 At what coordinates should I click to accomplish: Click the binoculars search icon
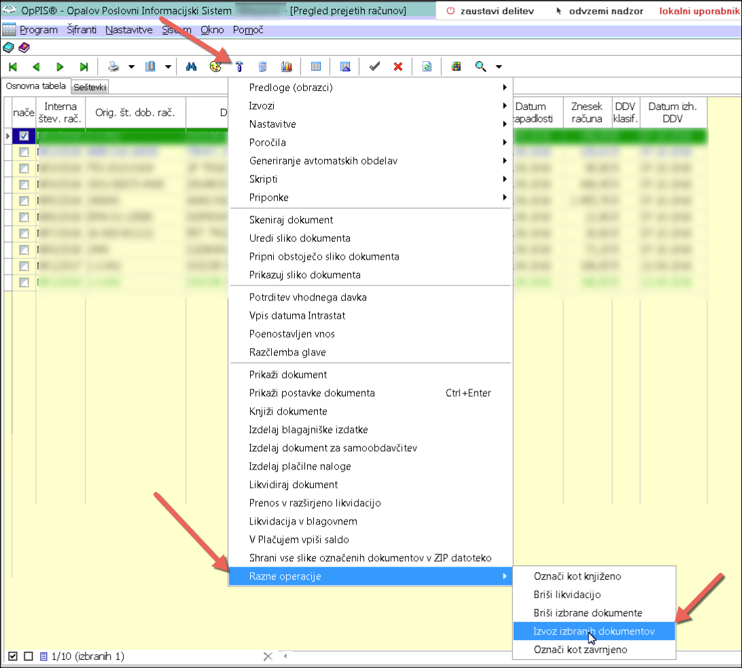pos(191,67)
